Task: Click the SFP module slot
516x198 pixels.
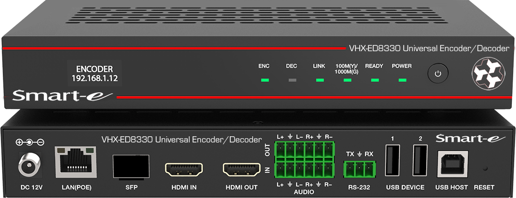Action: click(130, 167)
